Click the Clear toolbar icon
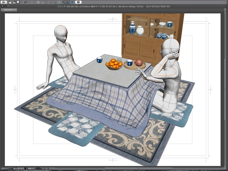The height and width of the screenshot is (171, 228). point(34,2)
